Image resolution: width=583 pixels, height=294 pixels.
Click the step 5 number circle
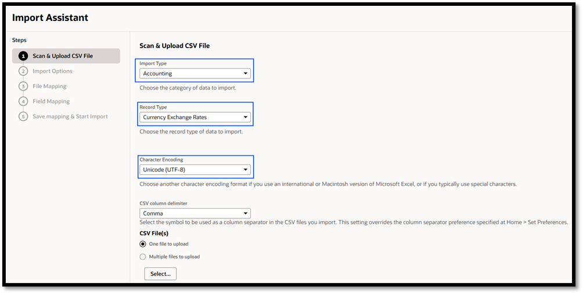(x=23, y=116)
